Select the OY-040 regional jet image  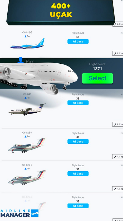(27, 110)
